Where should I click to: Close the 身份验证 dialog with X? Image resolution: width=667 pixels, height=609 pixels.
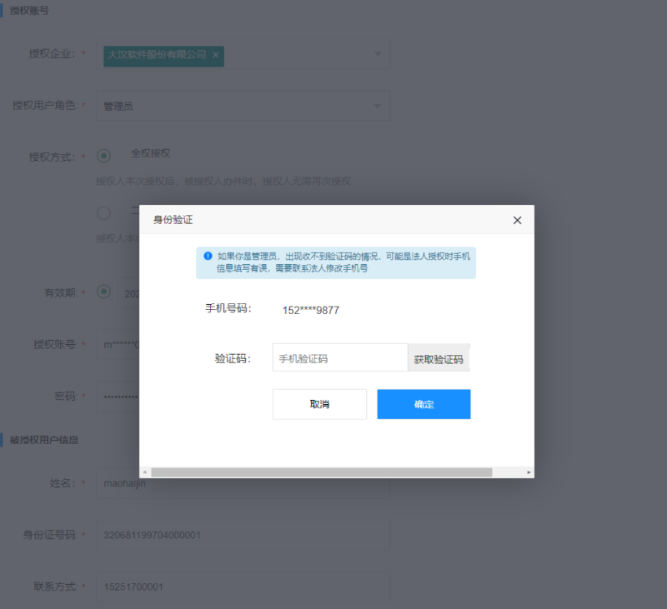click(x=517, y=221)
